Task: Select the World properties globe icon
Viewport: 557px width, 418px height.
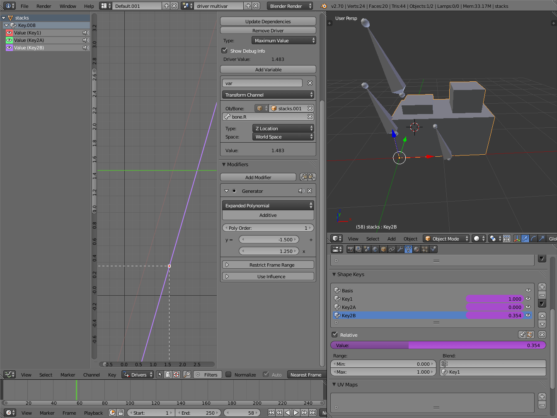Action: (x=375, y=249)
